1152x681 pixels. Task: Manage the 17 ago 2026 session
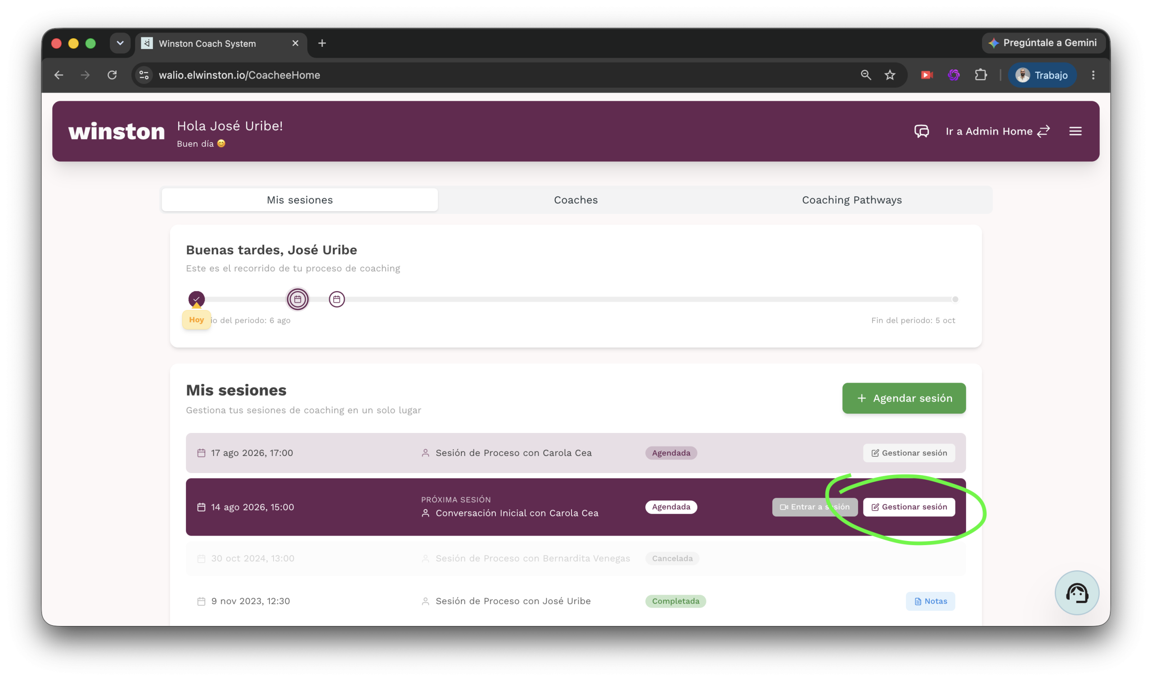point(909,453)
